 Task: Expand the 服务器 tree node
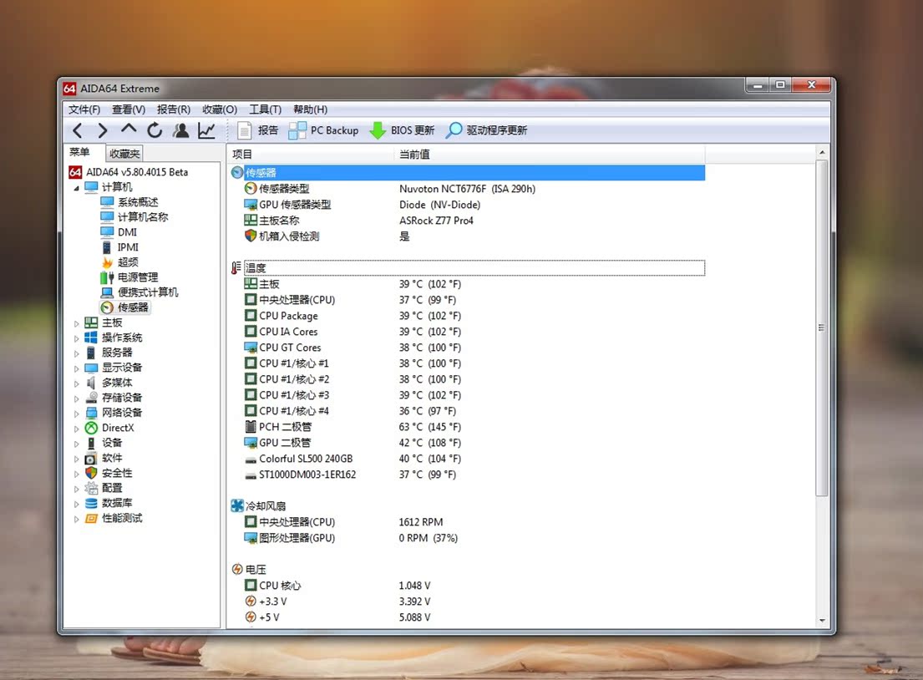pyautogui.click(x=77, y=353)
